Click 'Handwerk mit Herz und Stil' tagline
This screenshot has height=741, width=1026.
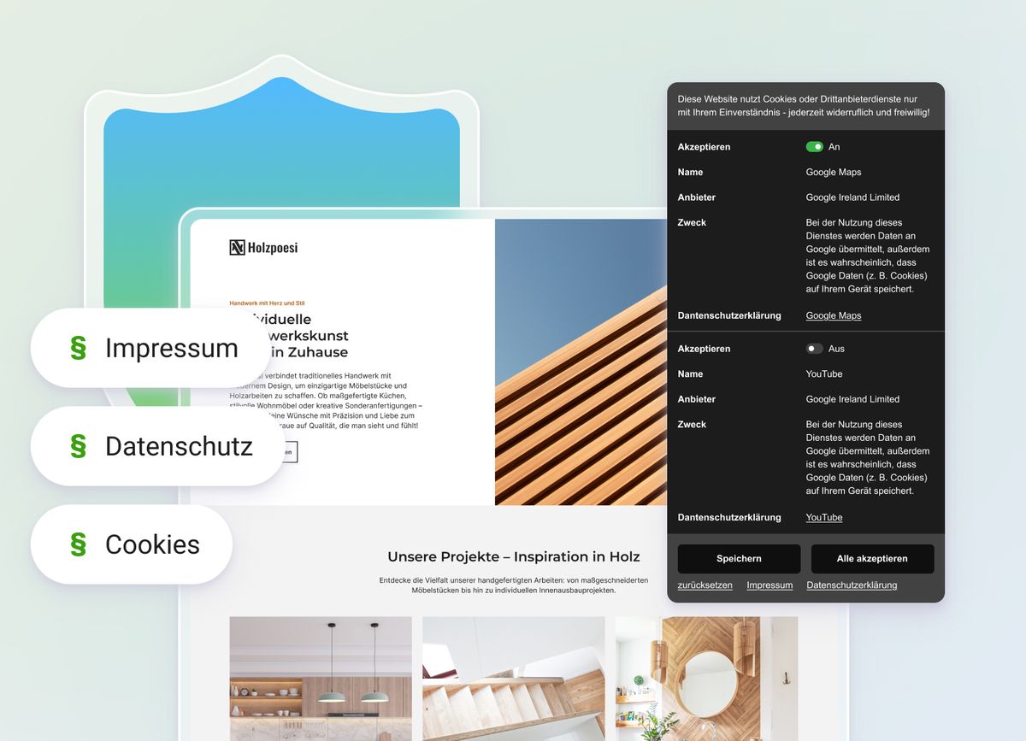pos(268,303)
